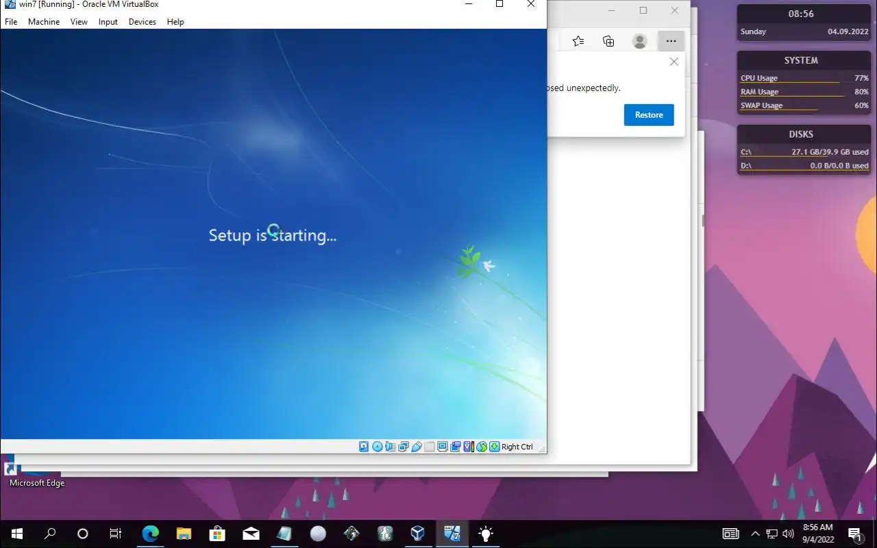Click the 'Setup is starting...' text in VM
This screenshot has height=548, width=877.
273,236
